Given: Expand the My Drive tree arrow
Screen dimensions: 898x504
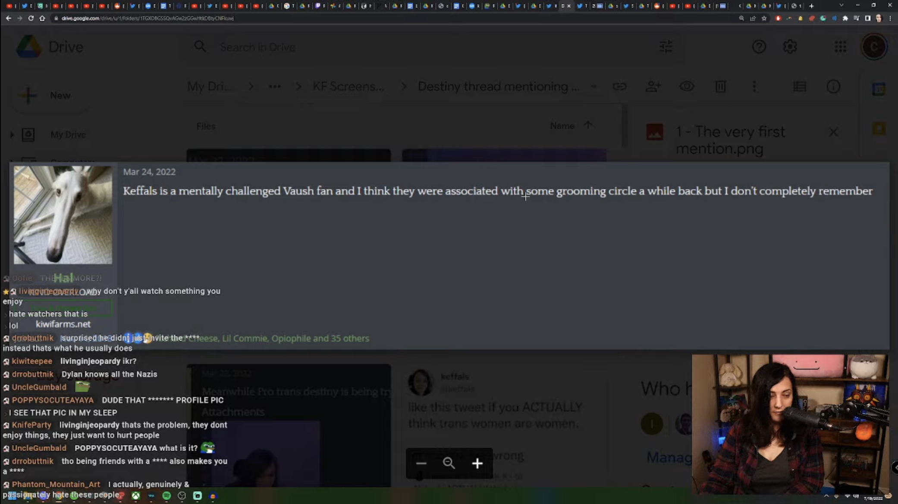Looking at the screenshot, I should pos(12,135).
